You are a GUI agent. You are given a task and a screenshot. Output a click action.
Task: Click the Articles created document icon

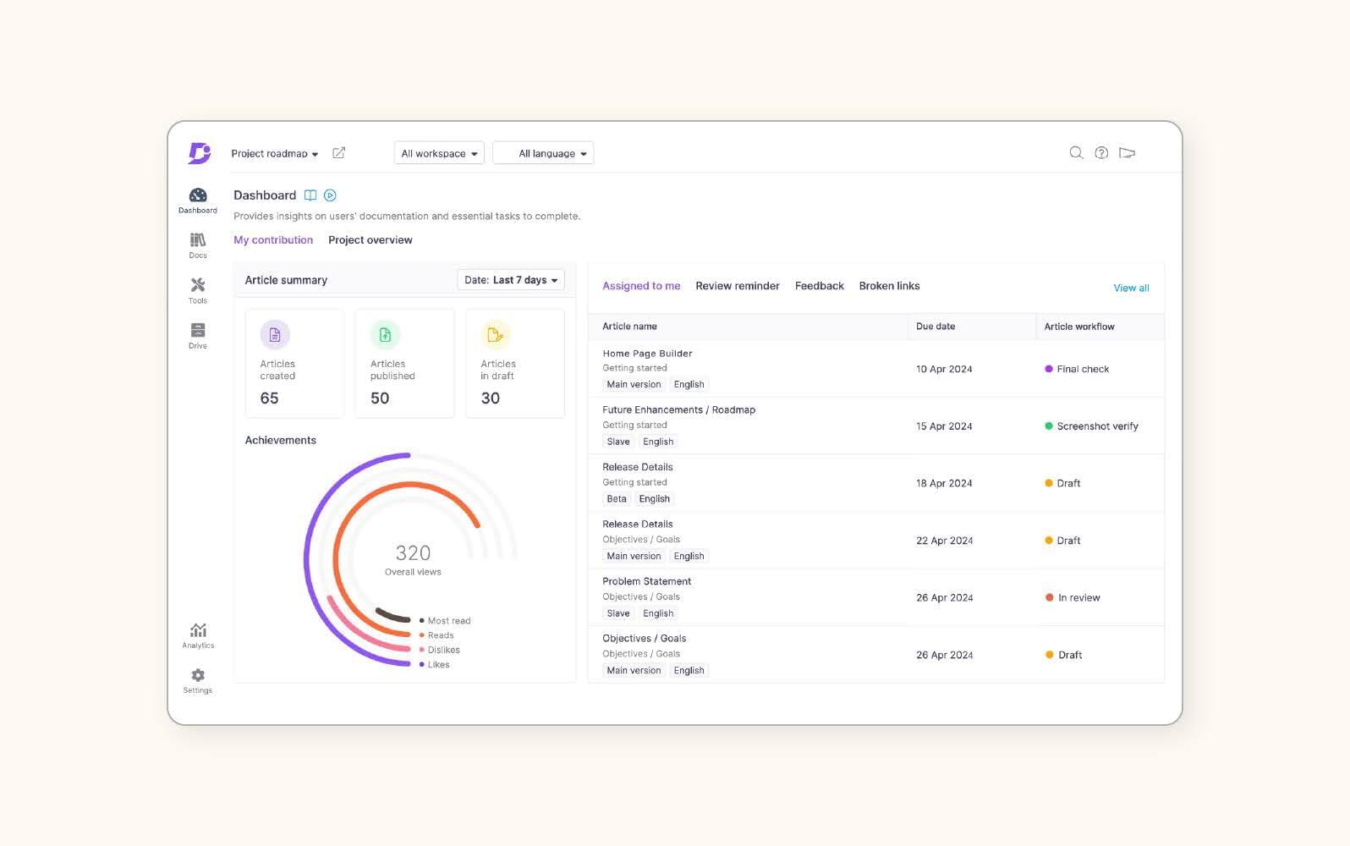point(275,335)
